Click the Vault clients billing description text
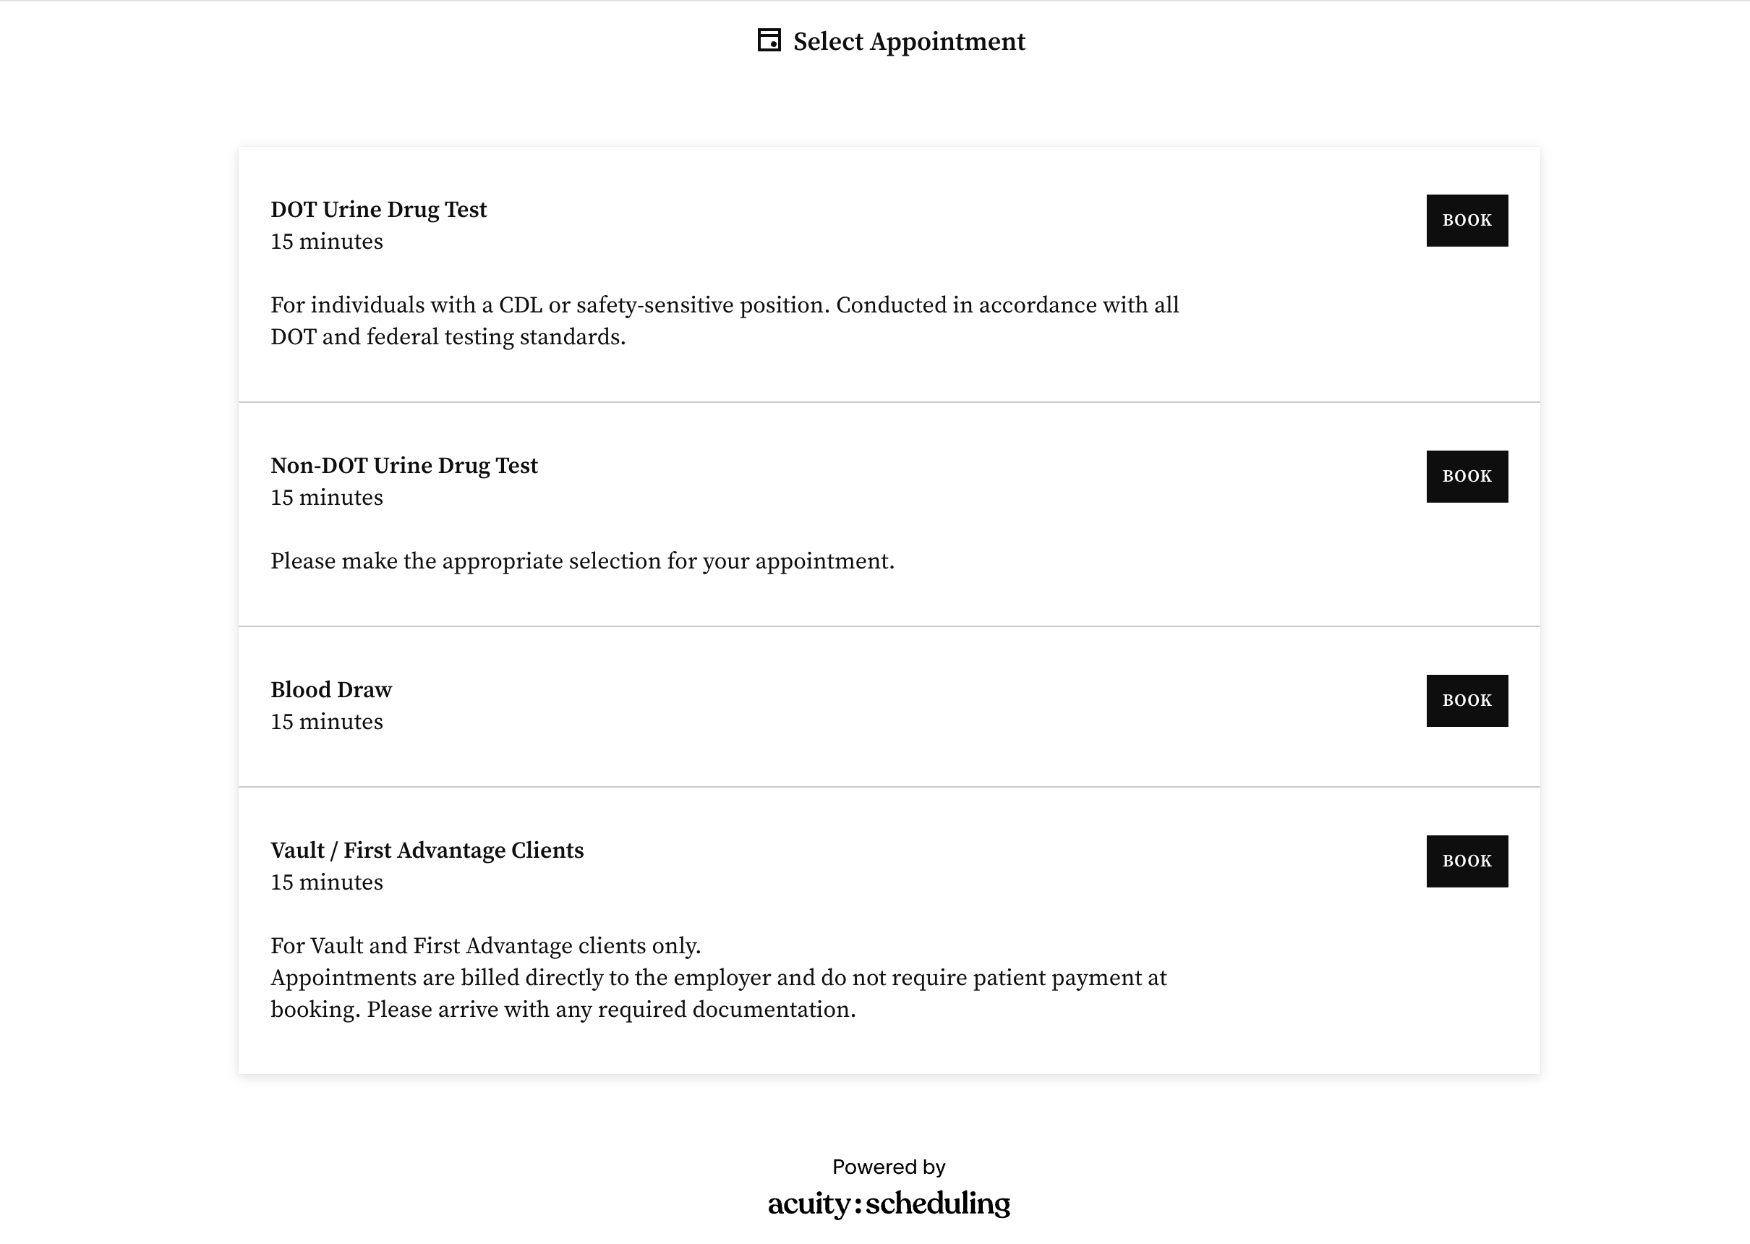 718,994
